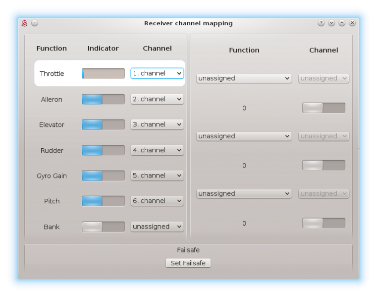This screenshot has width=377, height=297.
Task: Click the second right-panel channel indicator bar
Action: 323,165
